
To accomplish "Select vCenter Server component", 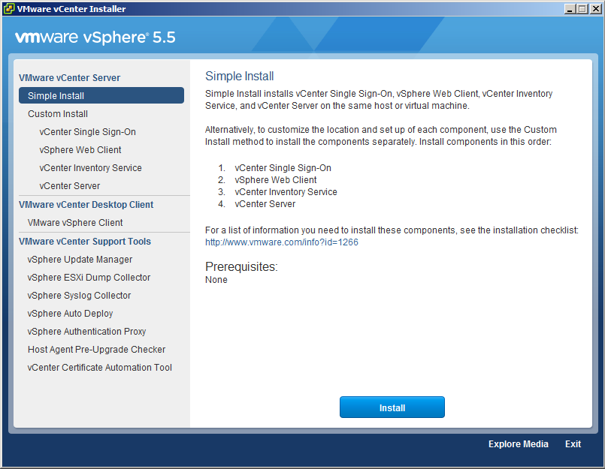I will point(69,185).
